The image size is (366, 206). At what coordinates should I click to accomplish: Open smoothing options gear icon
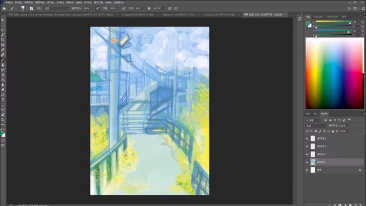149,9
